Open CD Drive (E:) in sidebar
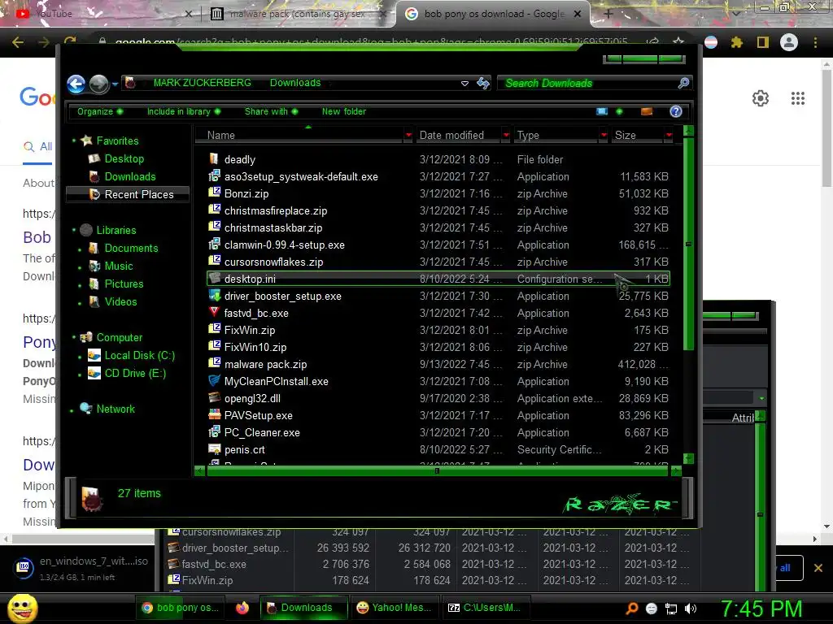Image resolution: width=833 pixels, height=624 pixels. coord(135,373)
